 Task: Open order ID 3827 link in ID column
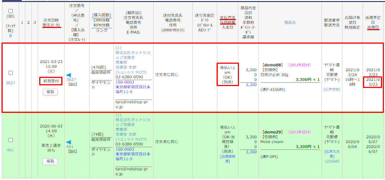point(10,83)
